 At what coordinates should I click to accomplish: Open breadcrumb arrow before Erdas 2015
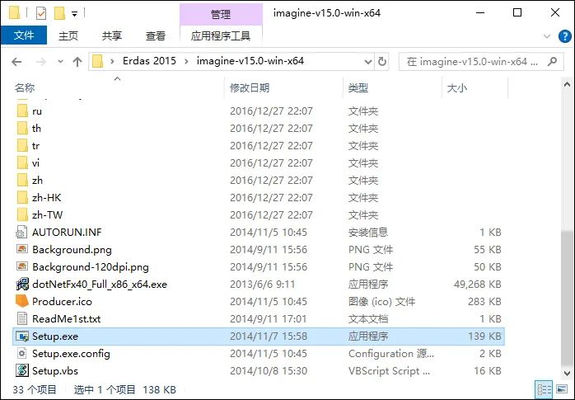tap(112, 61)
